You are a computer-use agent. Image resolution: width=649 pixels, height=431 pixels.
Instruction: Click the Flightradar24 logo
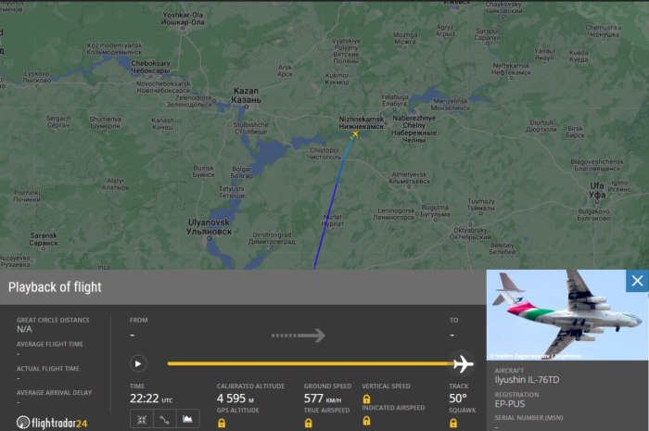click(52, 423)
